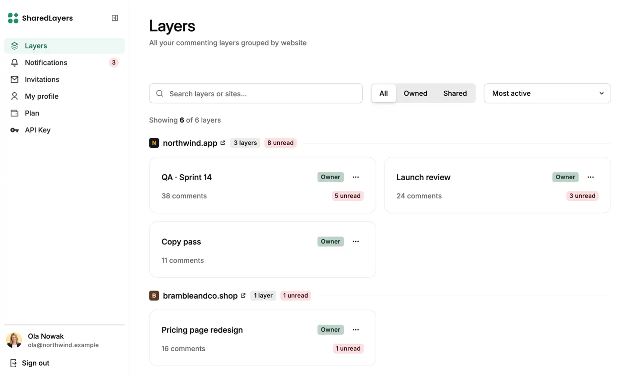Image resolution: width=631 pixels, height=377 pixels.
Task: Click the 5 unread badge on QA · Sprint 14
Action: [348, 196]
